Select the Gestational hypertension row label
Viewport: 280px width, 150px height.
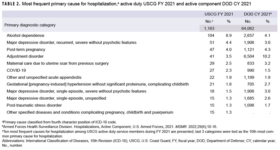[x=90, y=84]
